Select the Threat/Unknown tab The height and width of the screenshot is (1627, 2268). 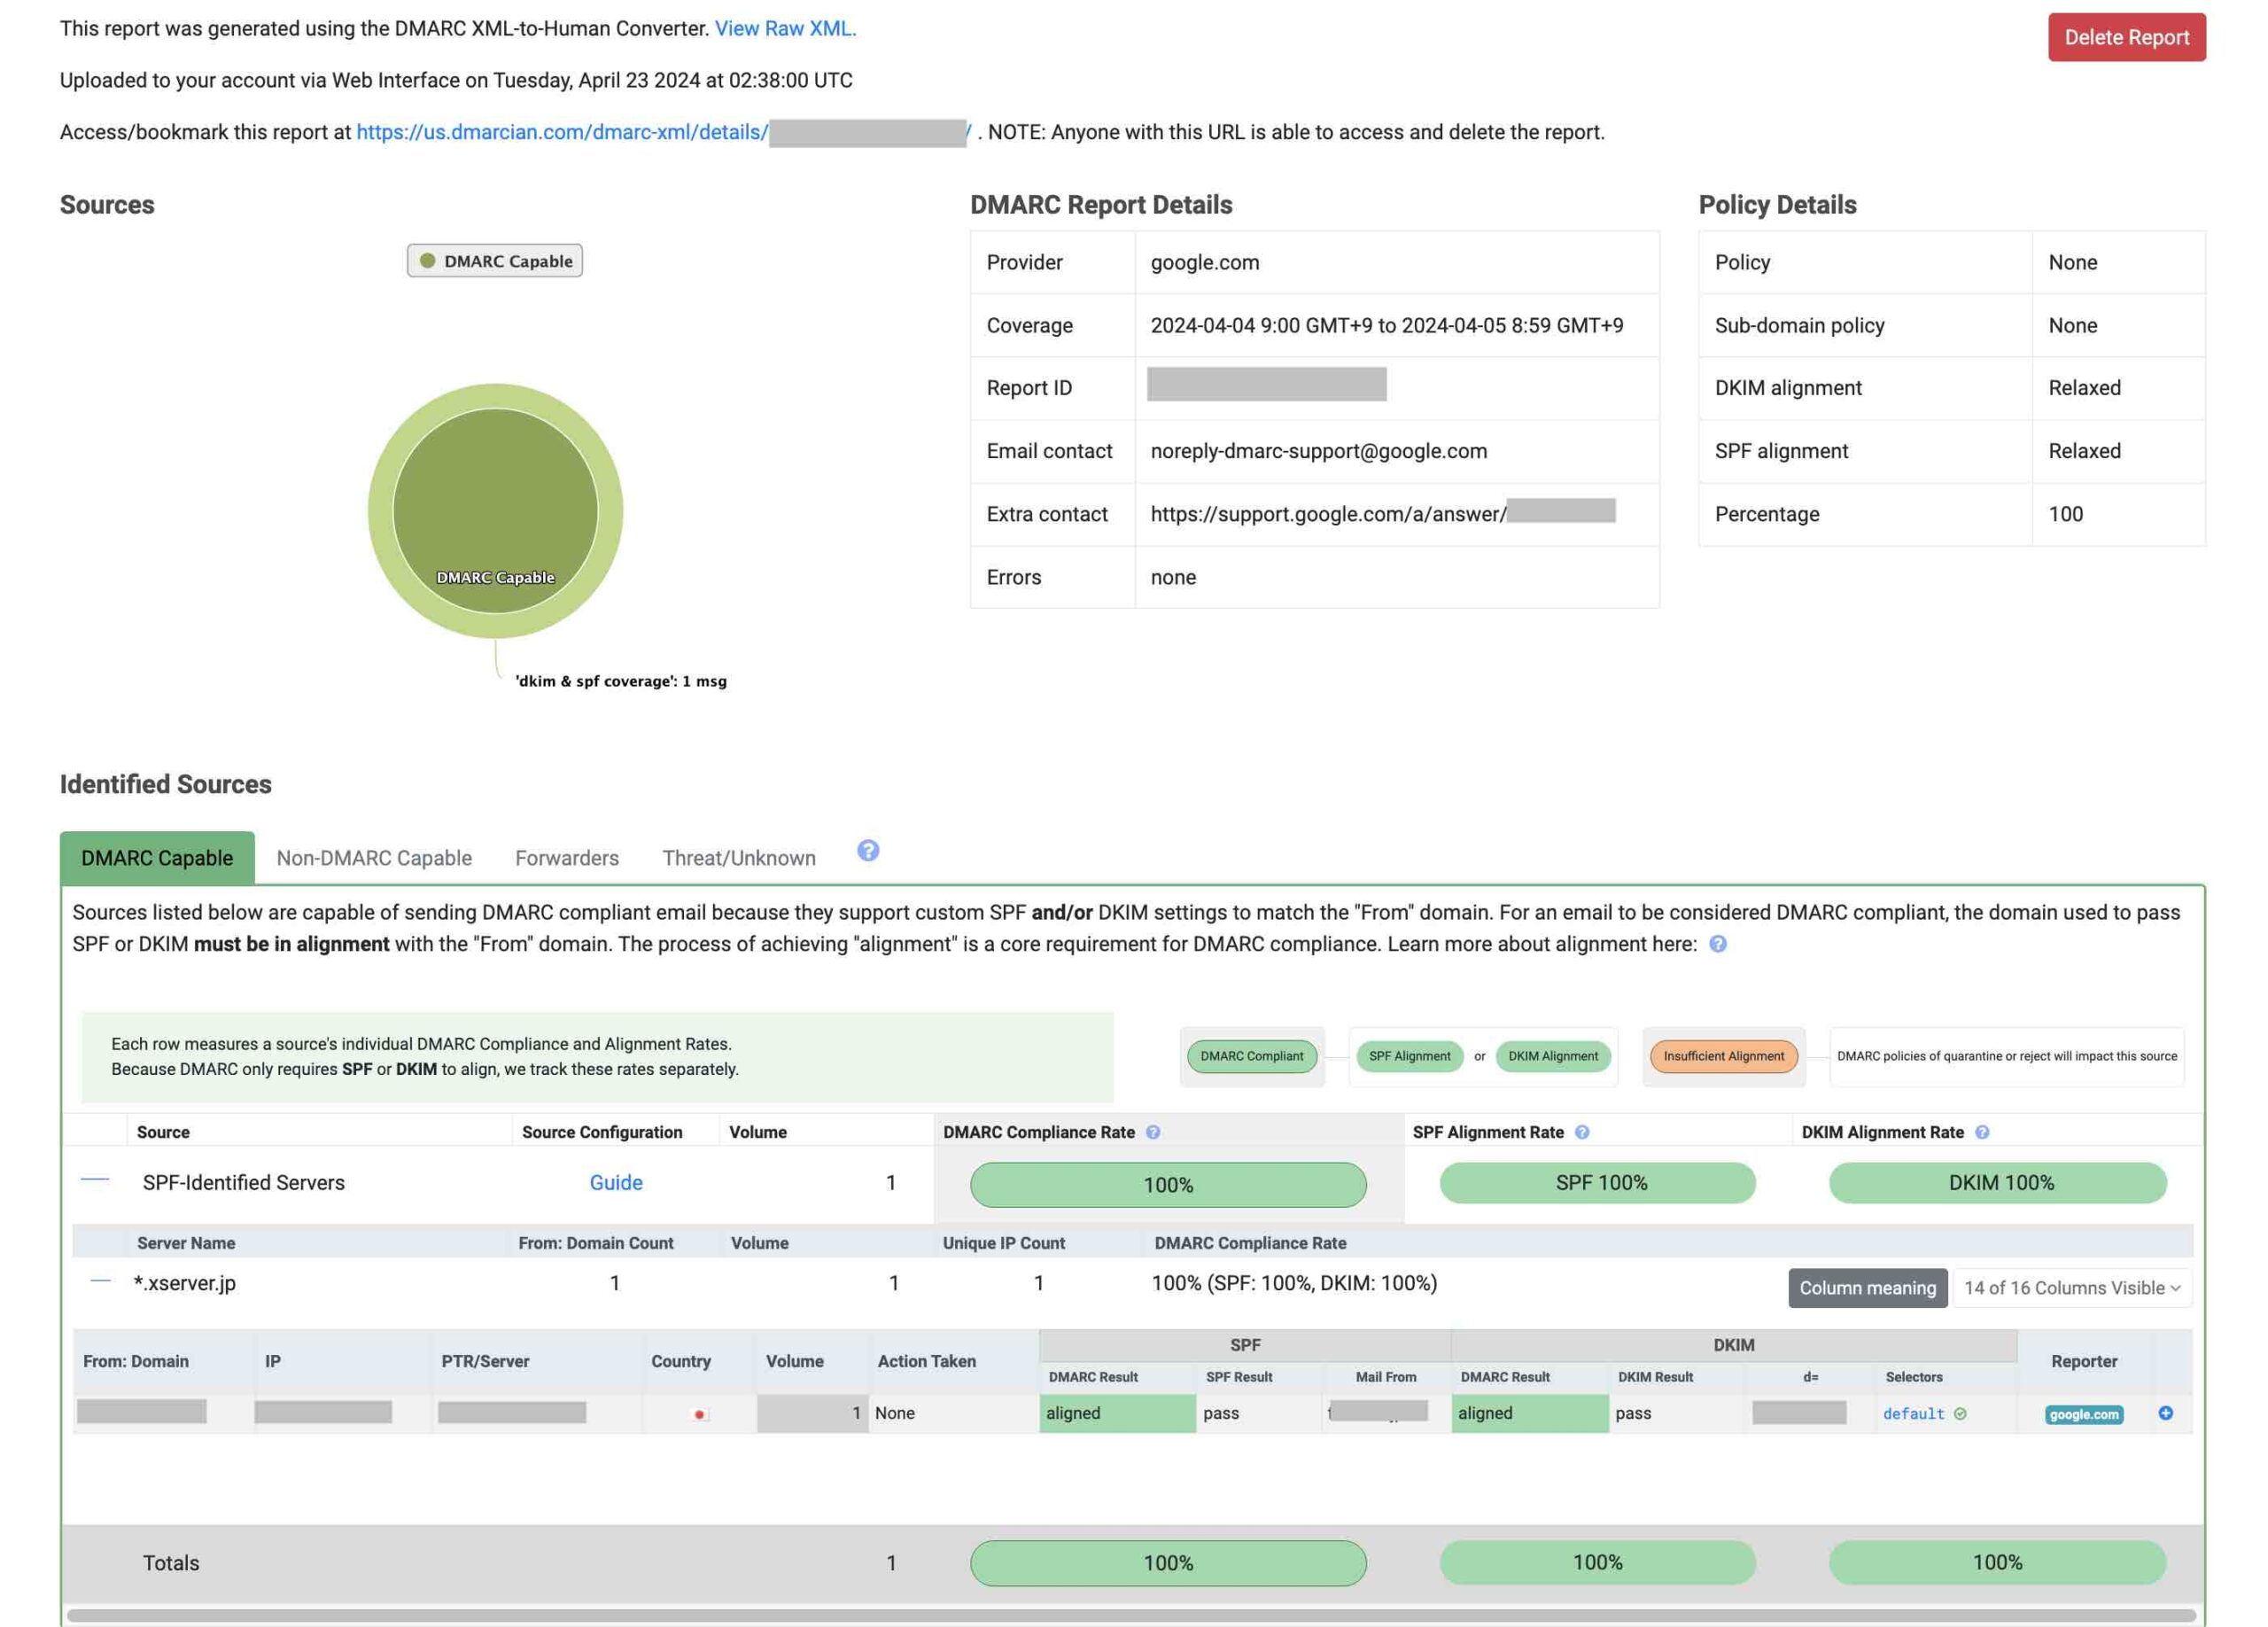tap(739, 858)
